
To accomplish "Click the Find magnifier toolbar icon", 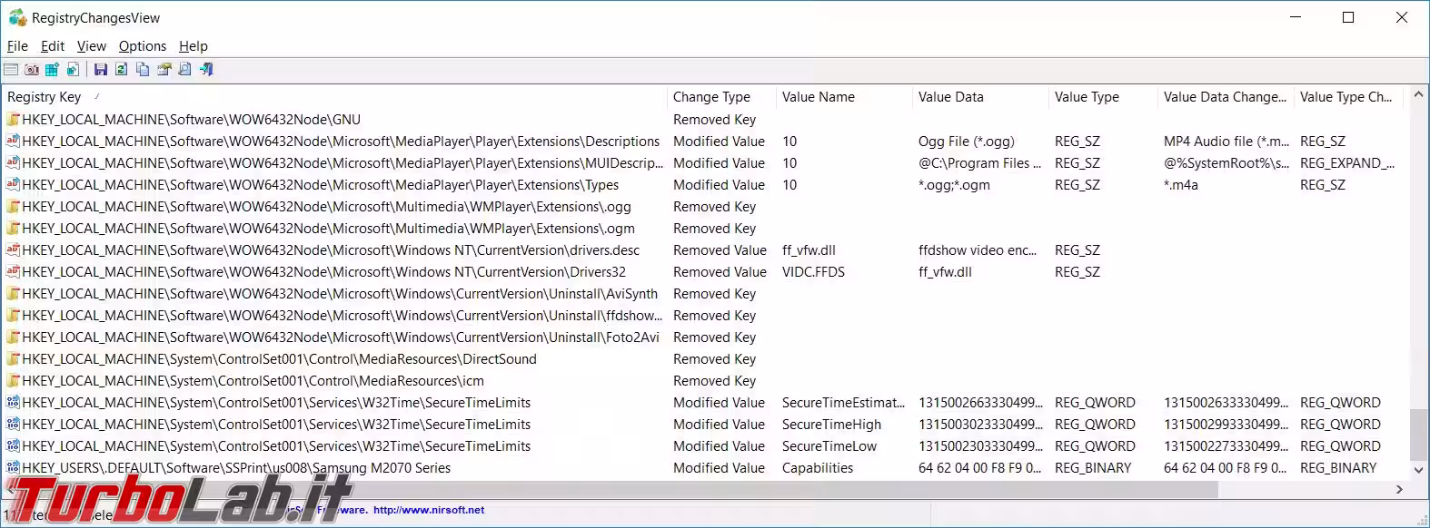I will [185, 70].
